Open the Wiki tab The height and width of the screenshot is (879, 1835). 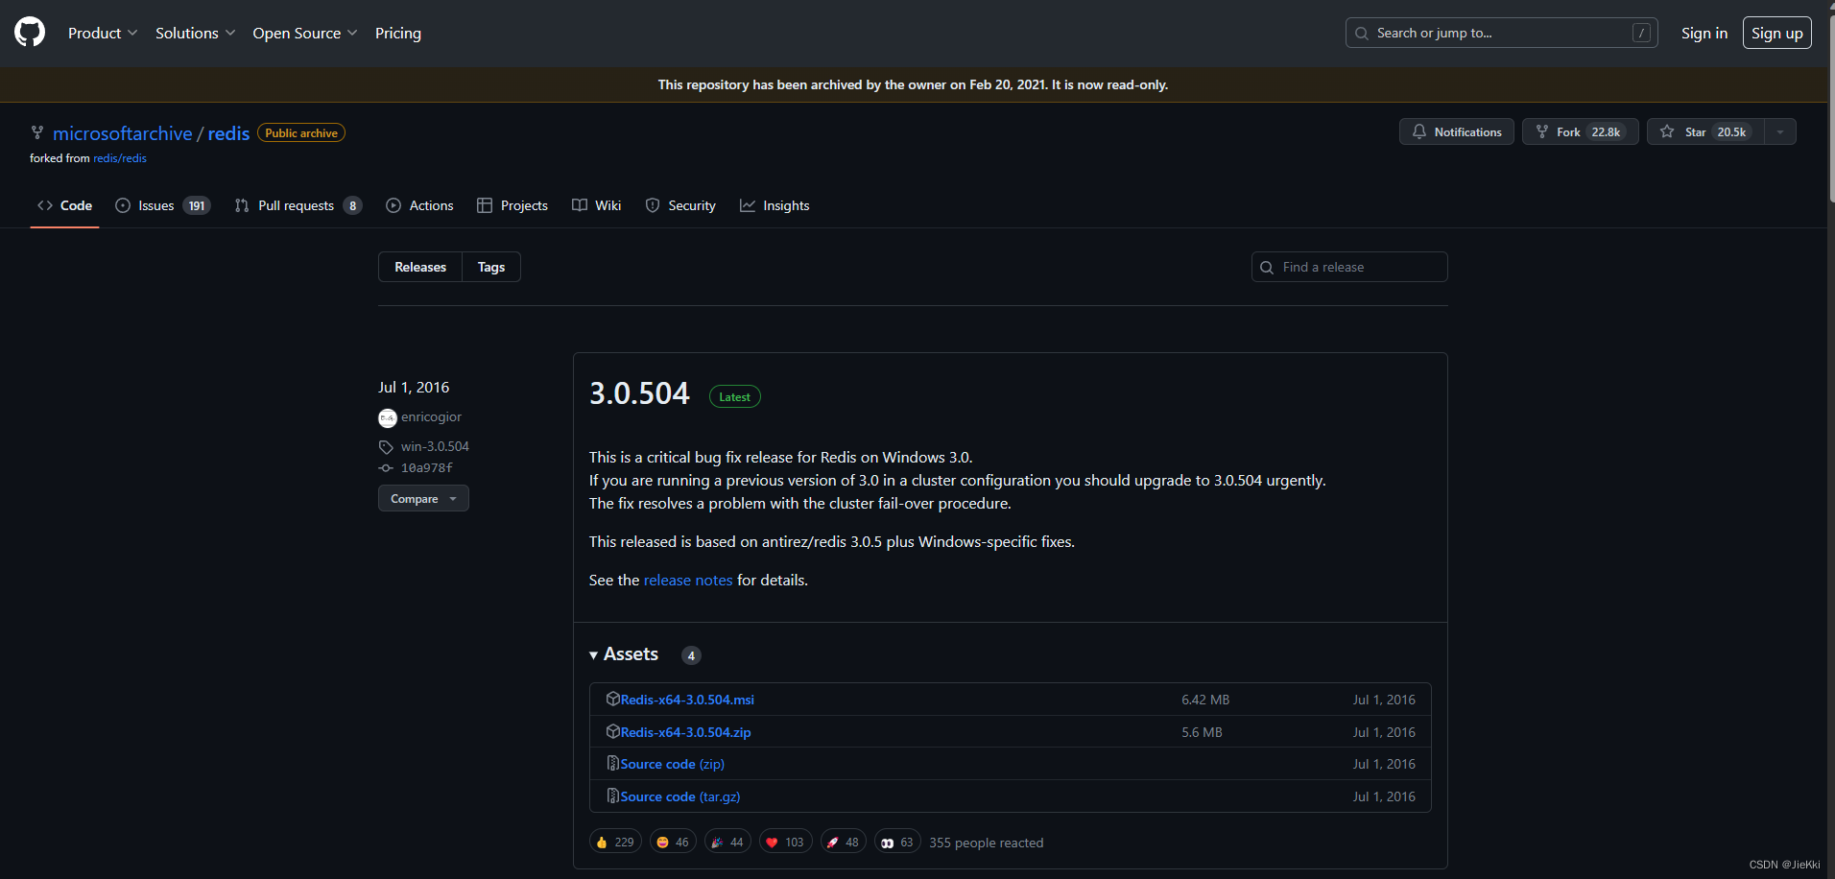coord(596,205)
